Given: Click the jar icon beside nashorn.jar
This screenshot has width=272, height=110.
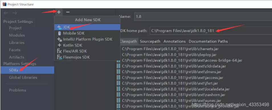Looking at the screenshot, I should click(x=118, y=95).
